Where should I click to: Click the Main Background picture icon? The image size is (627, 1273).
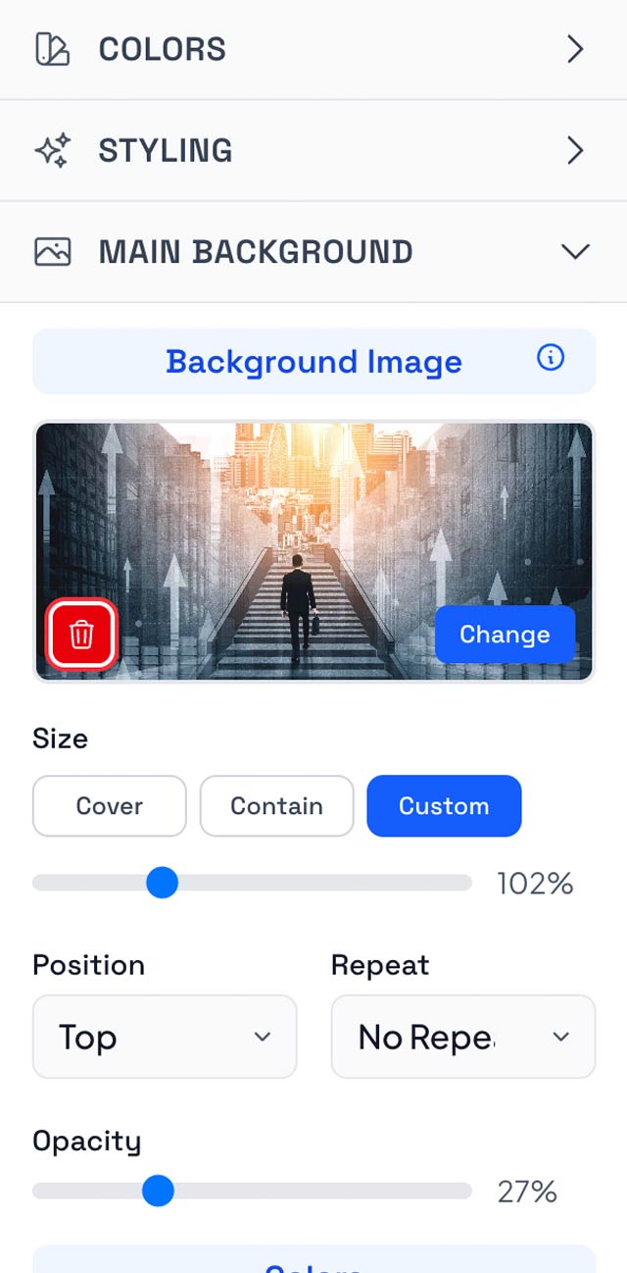coord(52,252)
